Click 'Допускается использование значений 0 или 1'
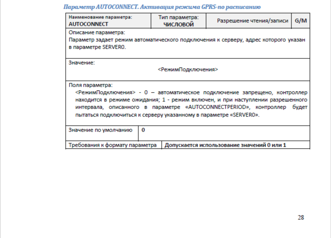331x238 pixels. (x=225, y=145)
